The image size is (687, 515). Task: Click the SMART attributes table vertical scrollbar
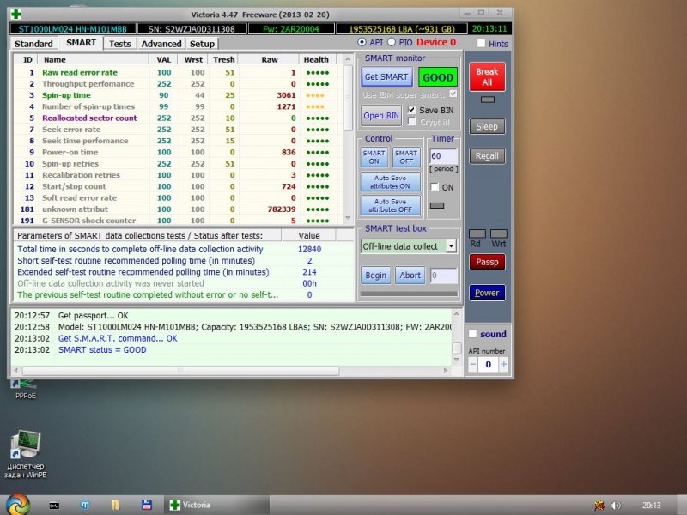pyautogui.click(x=348, y=137)
